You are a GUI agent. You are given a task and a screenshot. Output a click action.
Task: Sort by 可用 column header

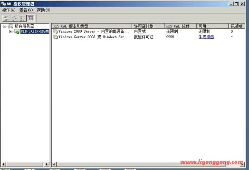tap(213, 26)
